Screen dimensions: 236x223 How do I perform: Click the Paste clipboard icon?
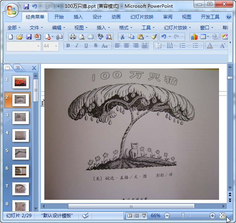tap(141, 37)
